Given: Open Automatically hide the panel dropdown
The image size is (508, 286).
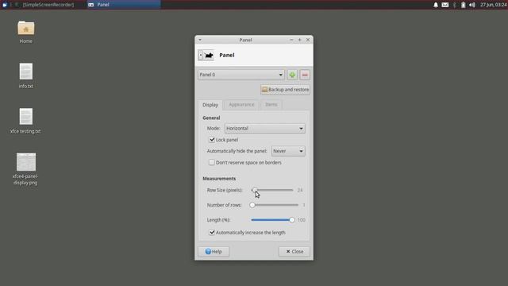Looking at the screenshot, I should (288, 151).
